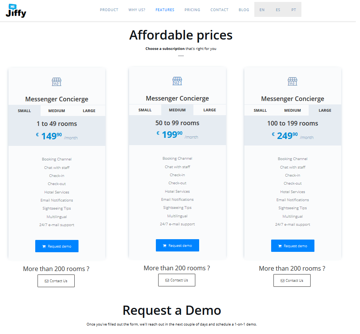Switch the middle card to the SMALL tab
Image resolution: width=360 pixels, height=334 pixels.
[x=145, y=110]
